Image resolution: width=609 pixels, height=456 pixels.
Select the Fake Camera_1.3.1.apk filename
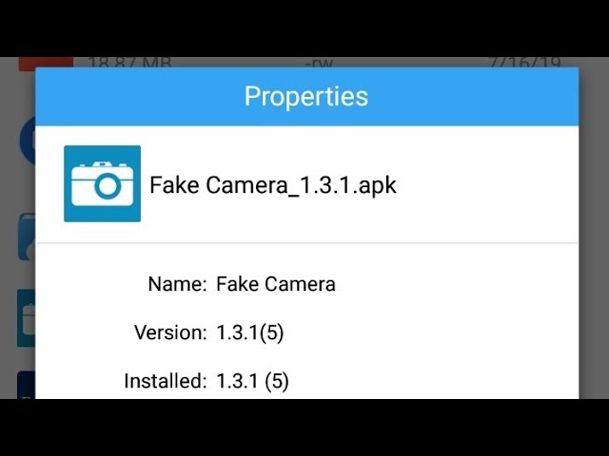click(273, 185)
